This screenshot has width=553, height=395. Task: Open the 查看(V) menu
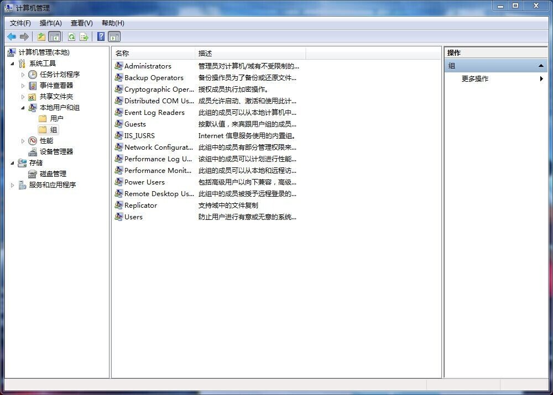pyautogui.click(x=81, y=23)
